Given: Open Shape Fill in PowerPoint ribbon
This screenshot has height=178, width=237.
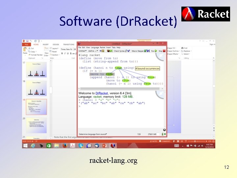Looking at the screenshot, I should tap(172, 48).
